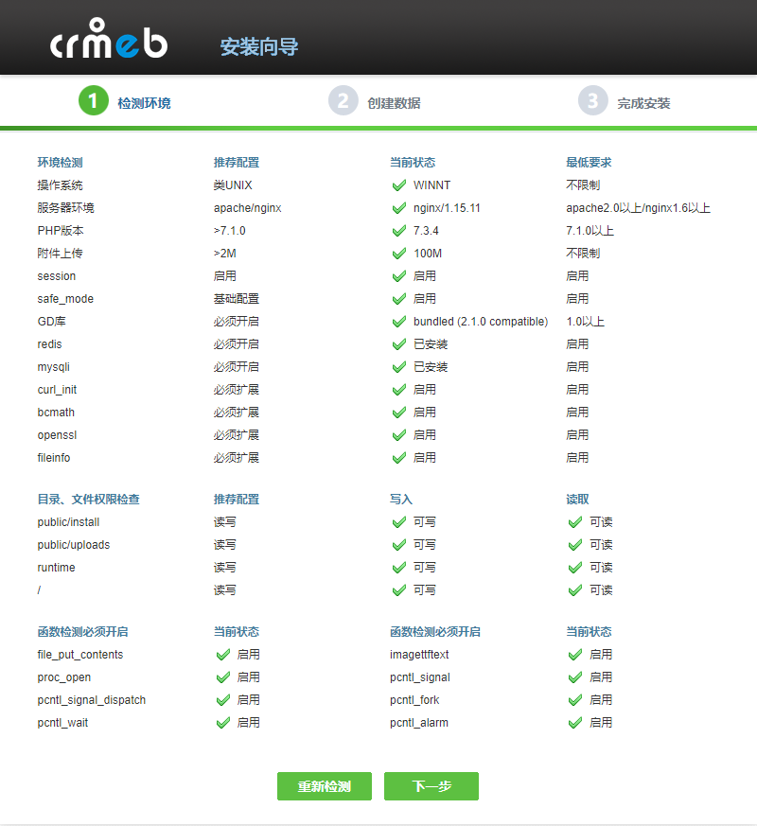
Task: Click the checkmark beside file_put_contents
Action: click(x=223, y=655)
